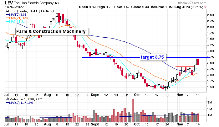Click the MA(50) 3.08 legend entry
This screenshot has height=127, width=219.
16,14
